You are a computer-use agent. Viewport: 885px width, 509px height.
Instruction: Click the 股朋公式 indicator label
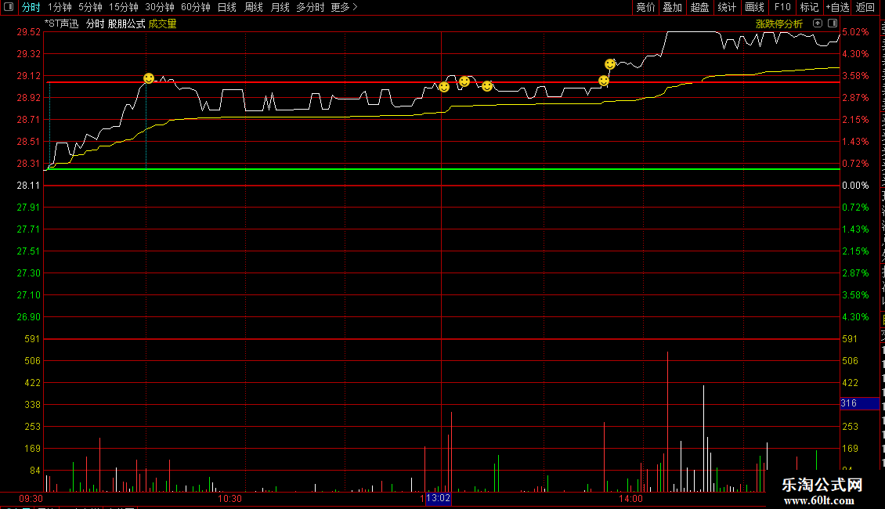pos(126,23)
